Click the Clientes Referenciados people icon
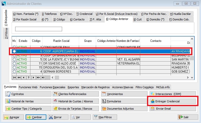 (55, 94)
